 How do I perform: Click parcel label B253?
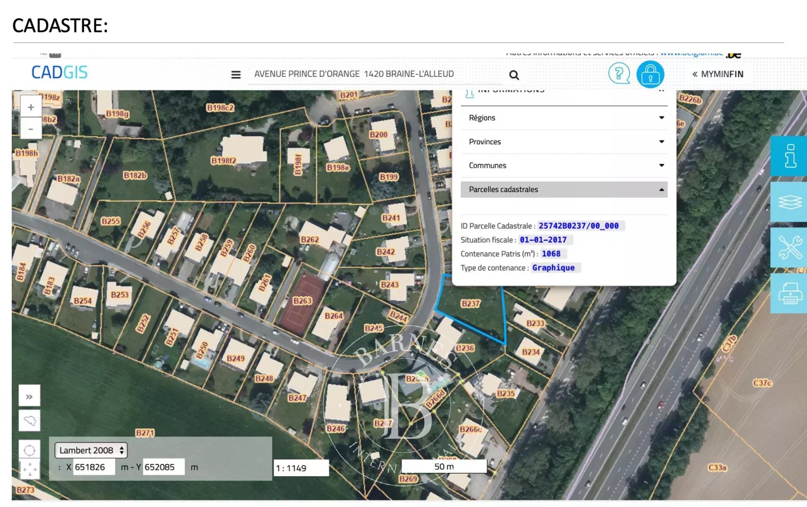[119, 295]
